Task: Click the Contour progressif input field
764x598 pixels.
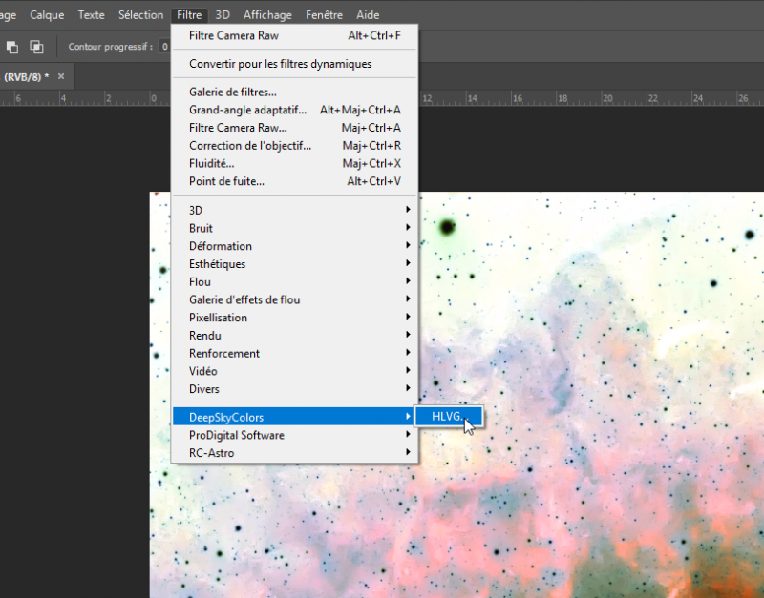Action: [165, 47]
